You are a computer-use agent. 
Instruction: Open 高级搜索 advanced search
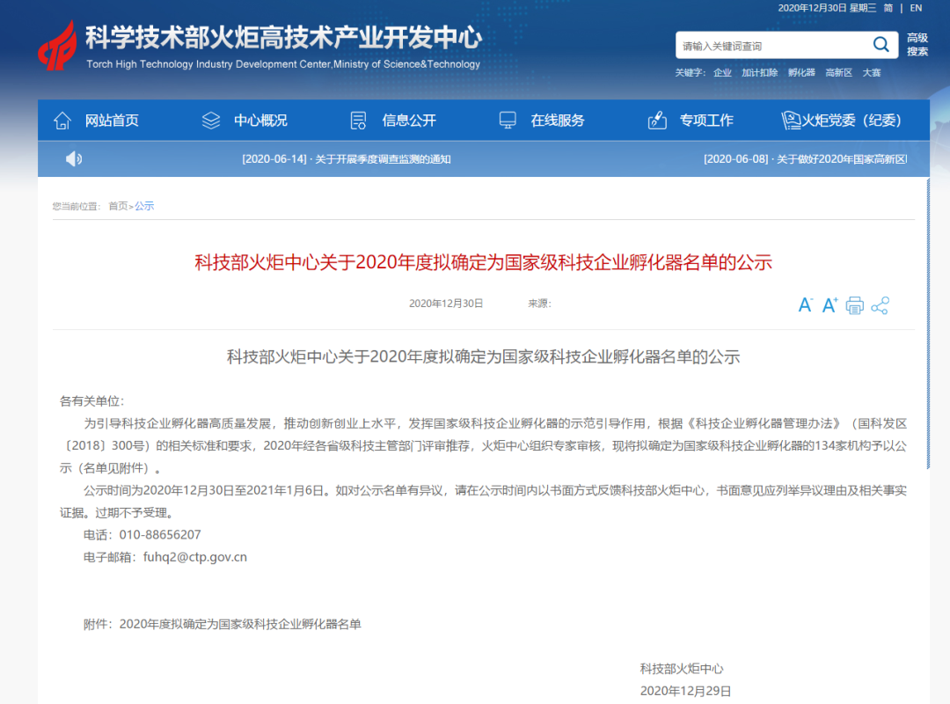[x=917, y=45]
